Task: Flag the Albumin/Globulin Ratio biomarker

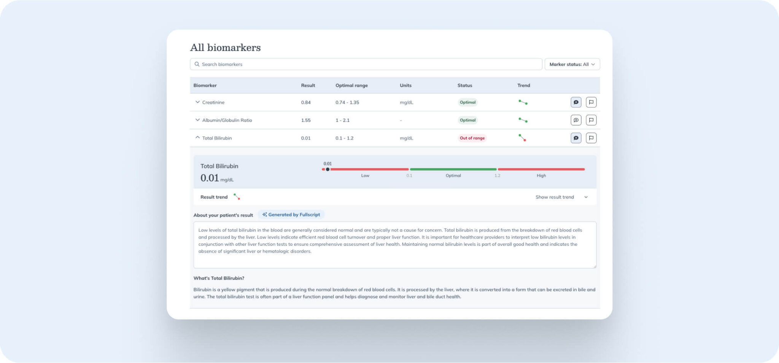Action: pos(591,120)
